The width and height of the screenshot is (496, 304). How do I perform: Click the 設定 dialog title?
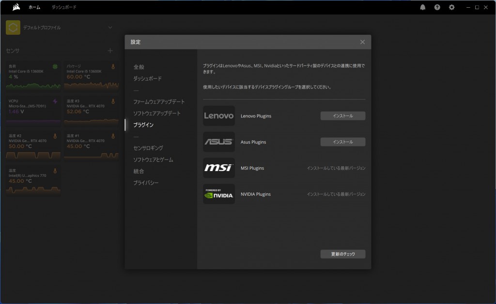click(x=136, y=42)
